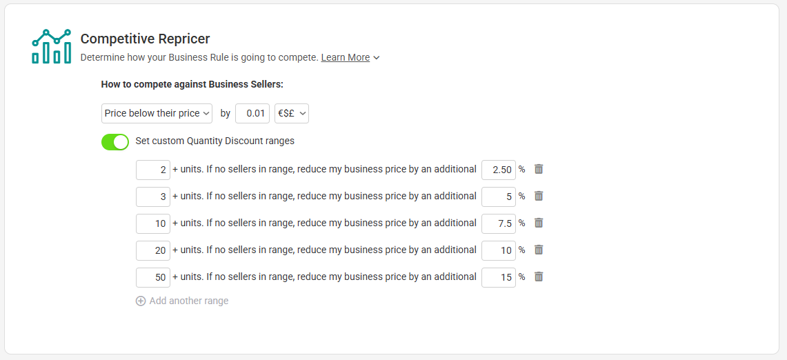Select the 7.5 percent discount field
Image resolution: width=787 pixels, height=360 pixels.
point(499,223)
